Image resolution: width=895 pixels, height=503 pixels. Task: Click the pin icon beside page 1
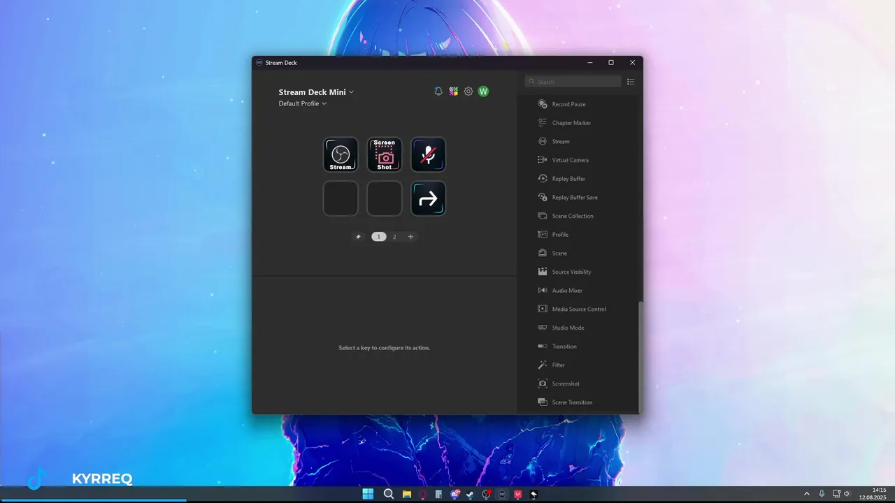click(359, 237)
